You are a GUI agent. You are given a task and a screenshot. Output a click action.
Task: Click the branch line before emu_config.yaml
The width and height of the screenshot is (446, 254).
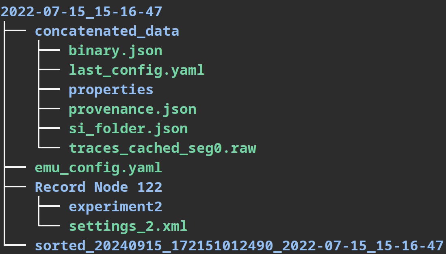click(15, 167)
